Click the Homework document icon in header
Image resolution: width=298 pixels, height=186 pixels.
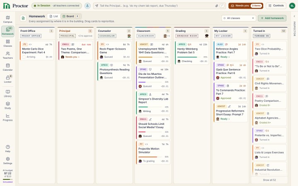click(23, 18)
